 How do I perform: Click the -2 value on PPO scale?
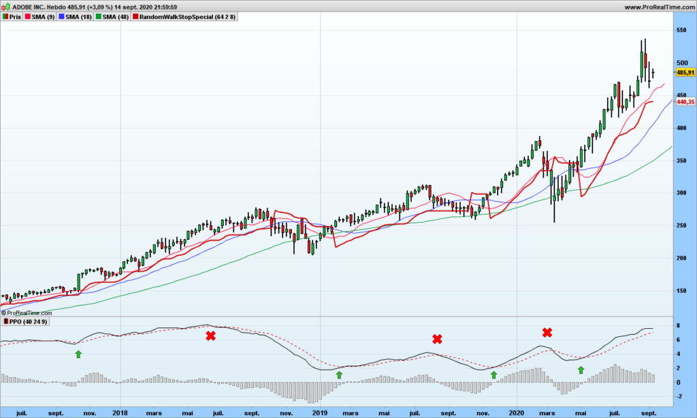click(680, 397)
